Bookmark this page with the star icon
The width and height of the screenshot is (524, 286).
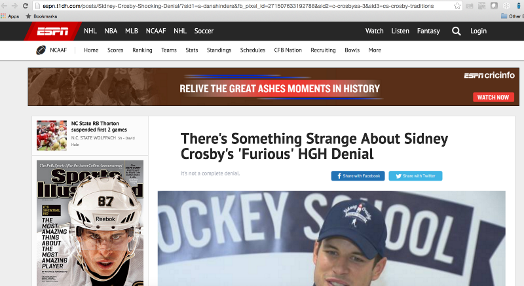tap(457, 6)
